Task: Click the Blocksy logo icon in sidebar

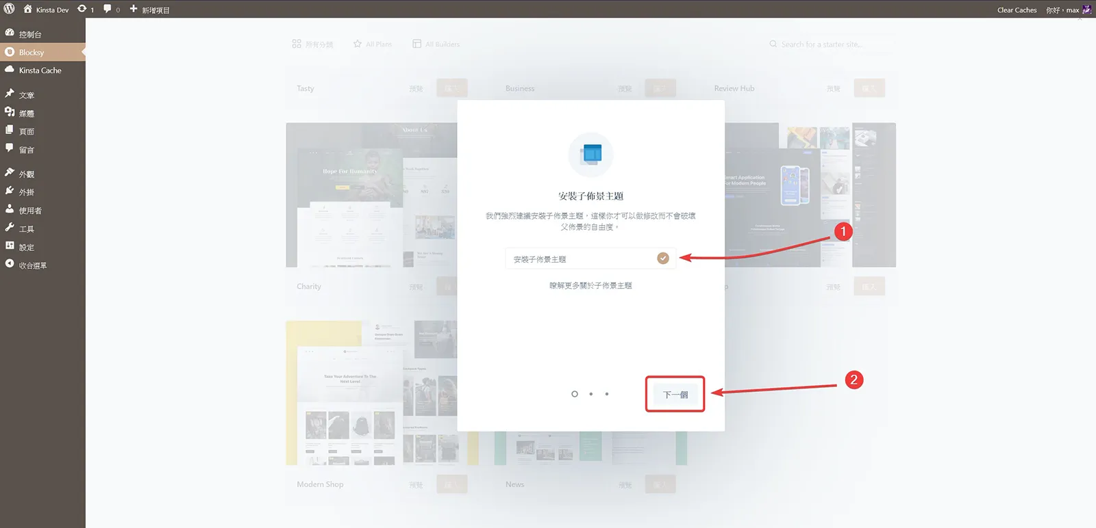Action: 10,51
